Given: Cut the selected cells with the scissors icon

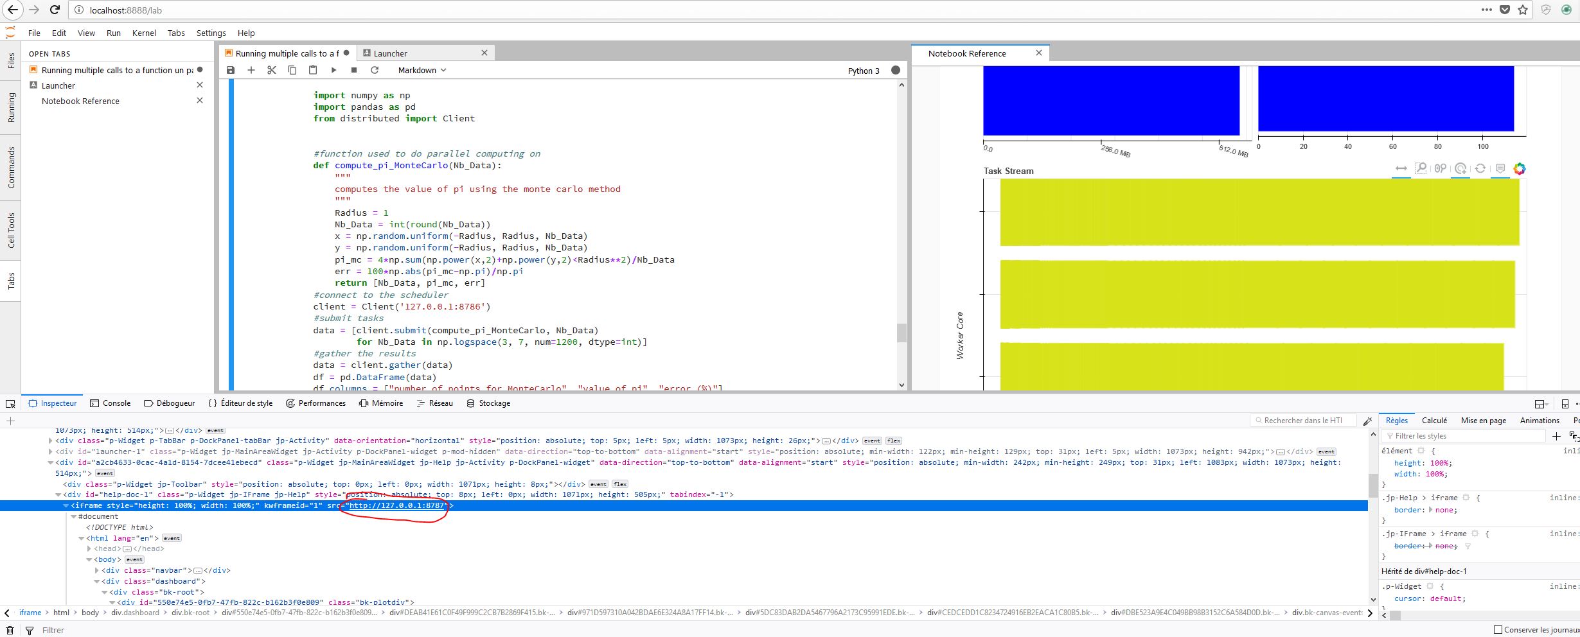Looking at the screenshot, I should 272,70.
